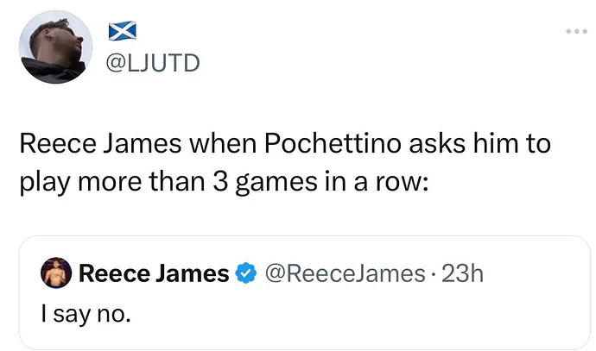Open Reece James's small quoted avatar
The width and height of the screenshot is (596, 351).
point(56,273)
